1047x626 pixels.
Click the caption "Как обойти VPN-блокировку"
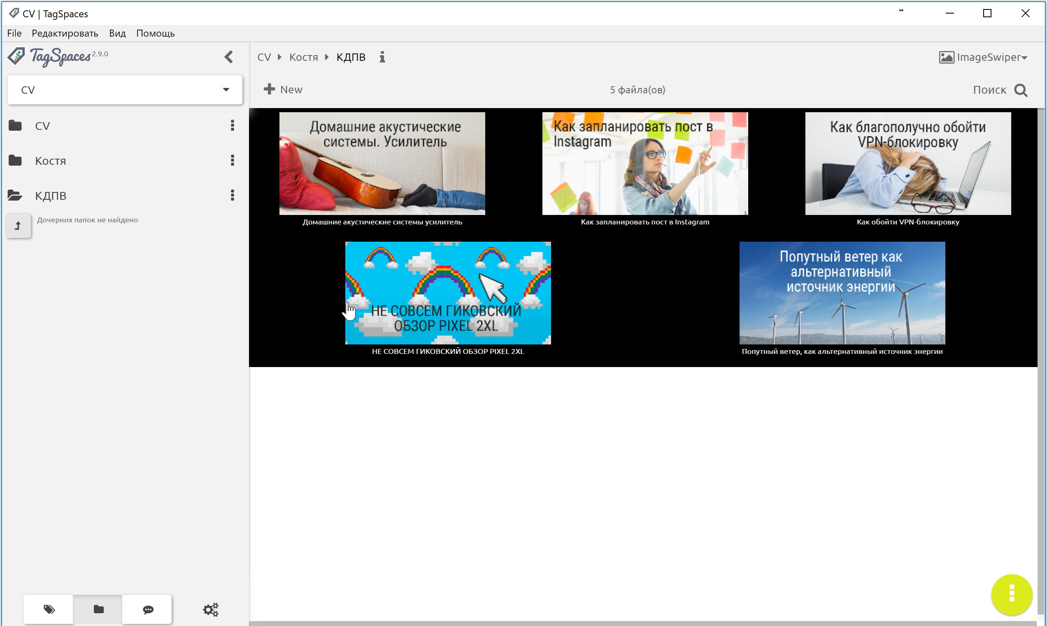point(907,222)
